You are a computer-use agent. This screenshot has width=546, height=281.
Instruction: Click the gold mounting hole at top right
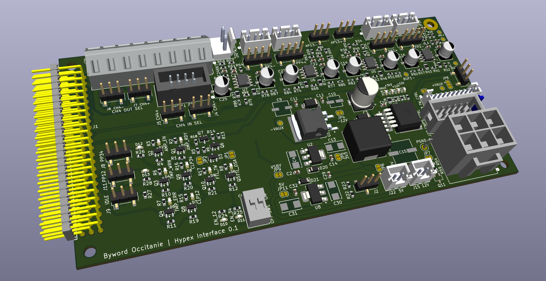pos(431,25)
